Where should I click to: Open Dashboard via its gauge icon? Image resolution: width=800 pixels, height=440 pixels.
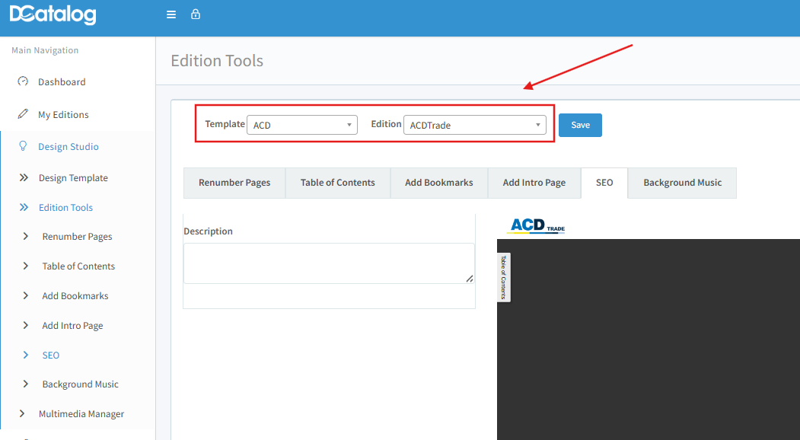pyautogui.click(x=23, y=81)
